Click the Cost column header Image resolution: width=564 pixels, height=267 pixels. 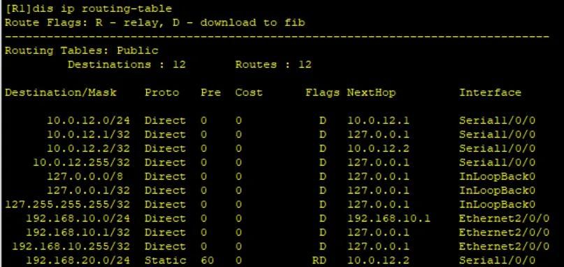(x=249, y=92)
